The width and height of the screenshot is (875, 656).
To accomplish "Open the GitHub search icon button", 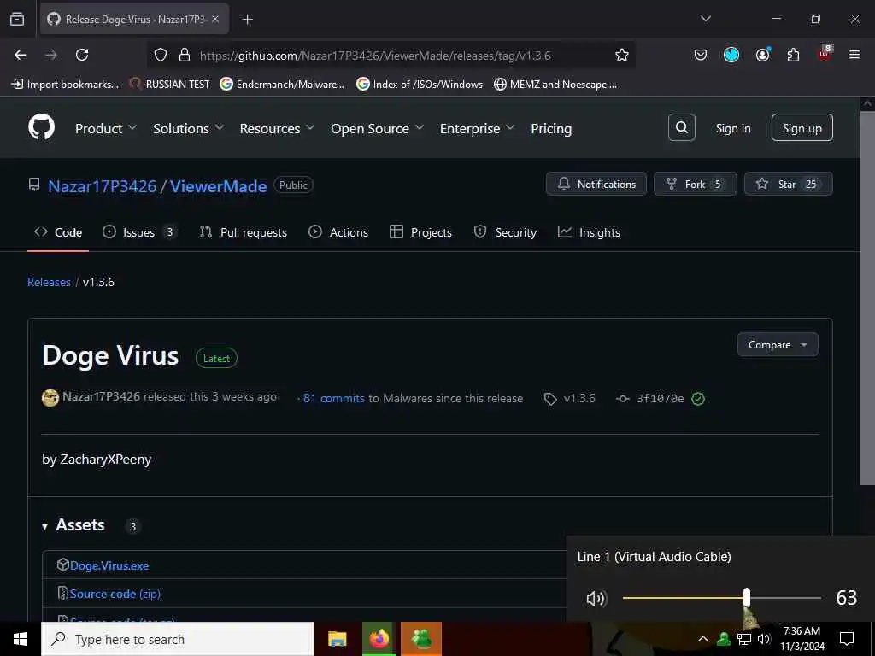I will (681, 128).
